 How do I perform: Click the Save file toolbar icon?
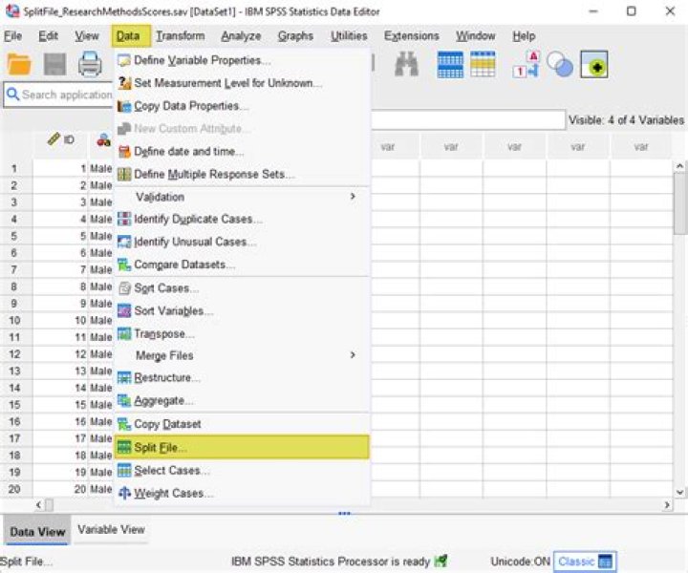(54, 64)
